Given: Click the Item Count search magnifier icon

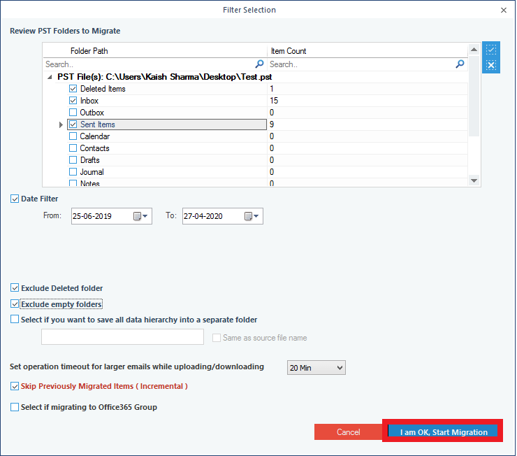Looking at the screenshot, I should click(460, 64).
